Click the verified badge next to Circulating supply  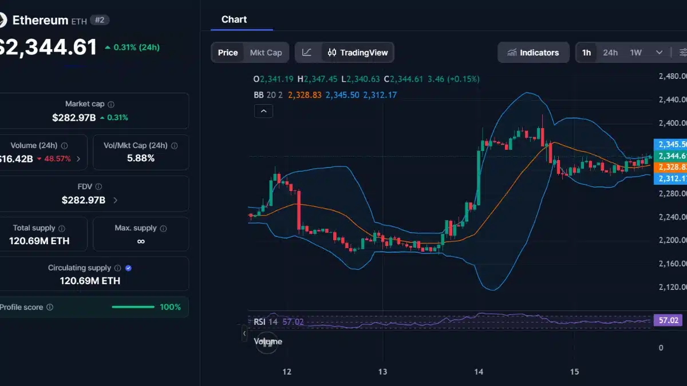coord(128,268)
